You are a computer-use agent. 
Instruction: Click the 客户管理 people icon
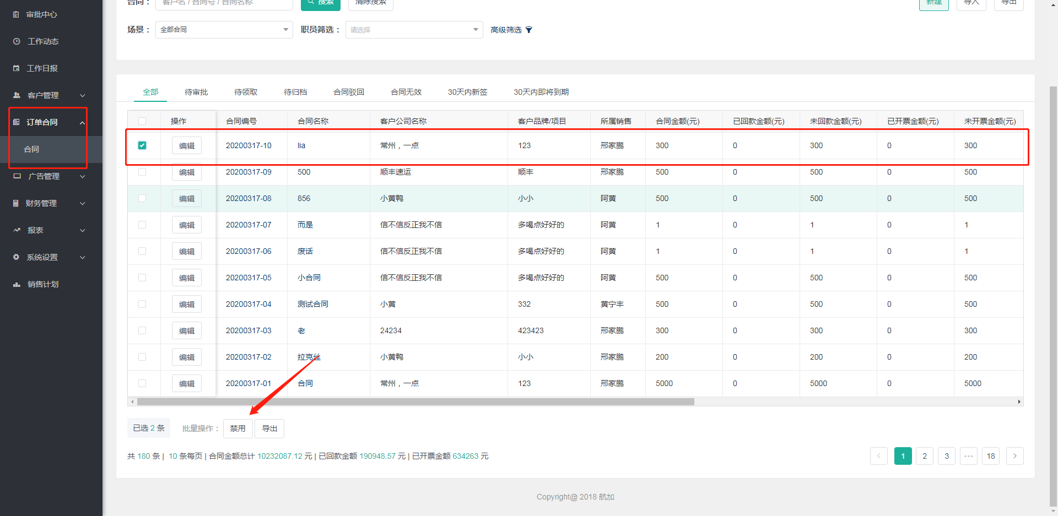point(17,95)
